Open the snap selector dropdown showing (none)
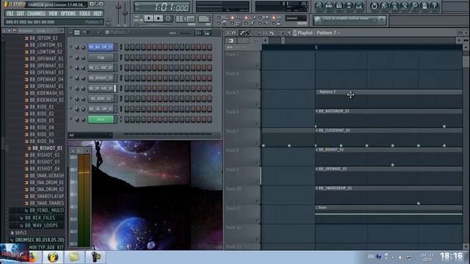Viewport: 470px width, 264px height. [x=295, y=18]
